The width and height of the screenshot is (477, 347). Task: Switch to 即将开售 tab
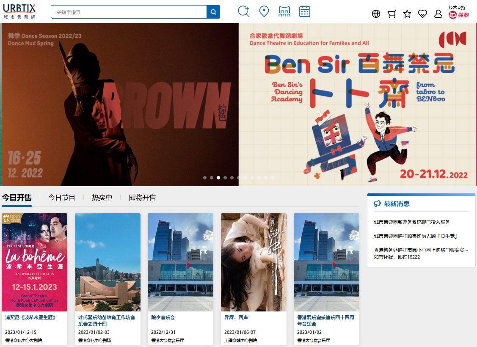click(x=143, y=198)
